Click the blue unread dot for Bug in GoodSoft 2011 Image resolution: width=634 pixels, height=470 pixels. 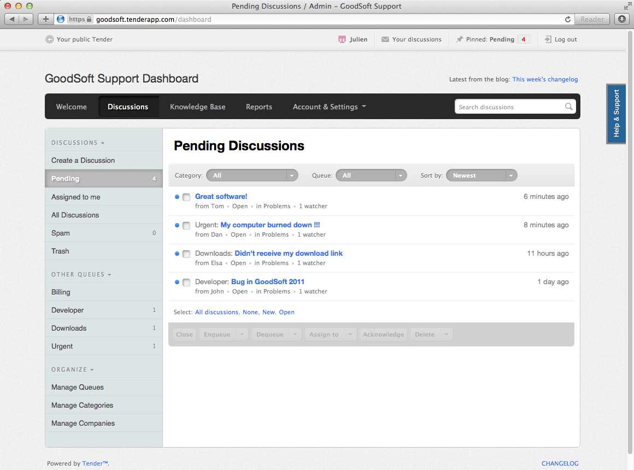coord(177,282)
